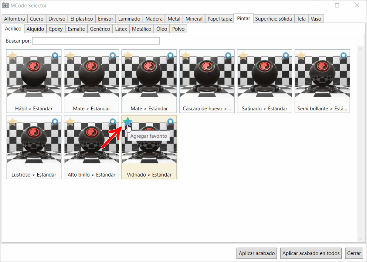Go to the Diverso tab
This screenshot has width=367, height=262.
(57, 19)
